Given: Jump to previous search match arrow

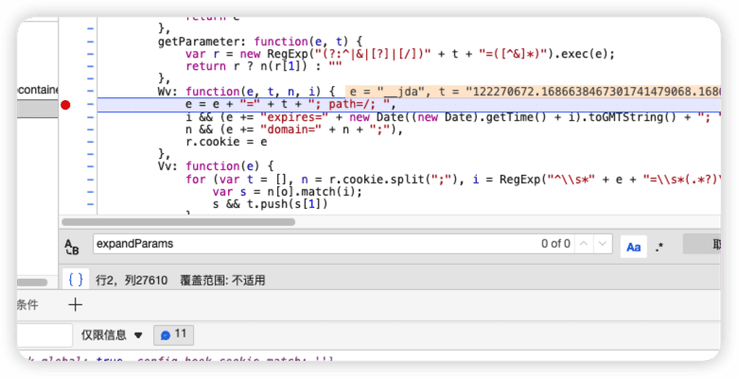Looking at the screenshot, I should (x=586, y=244).
